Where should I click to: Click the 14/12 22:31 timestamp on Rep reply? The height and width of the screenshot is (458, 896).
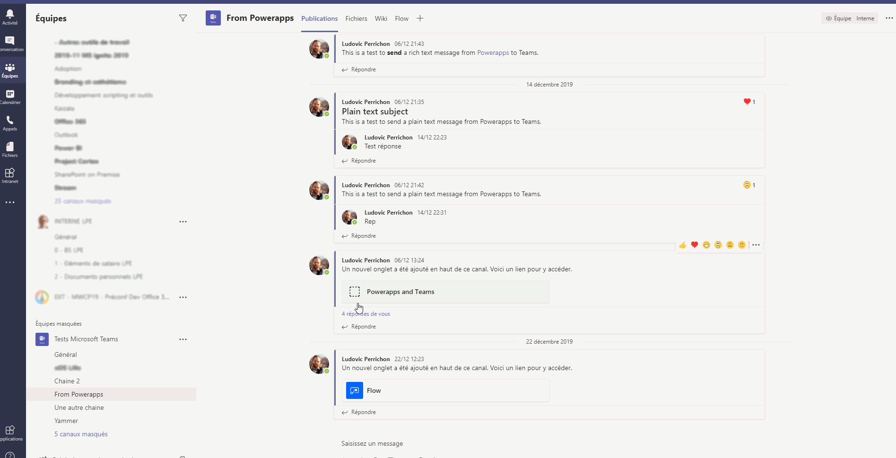pos(432,213)
